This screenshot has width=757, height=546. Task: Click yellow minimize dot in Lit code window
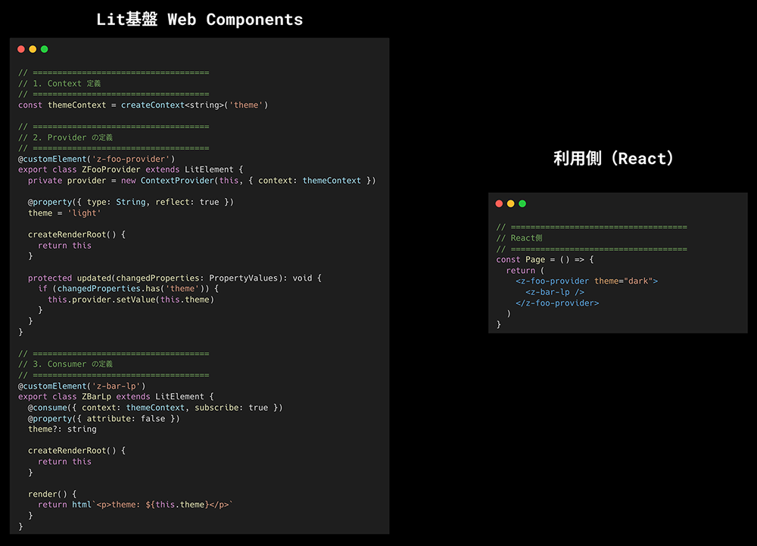(x=33, y=49)
